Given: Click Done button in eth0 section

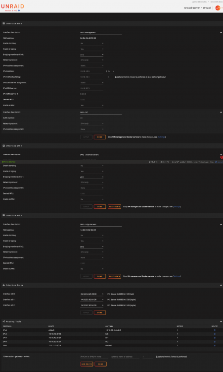Looking at the screenshot, I should (100, 137).
